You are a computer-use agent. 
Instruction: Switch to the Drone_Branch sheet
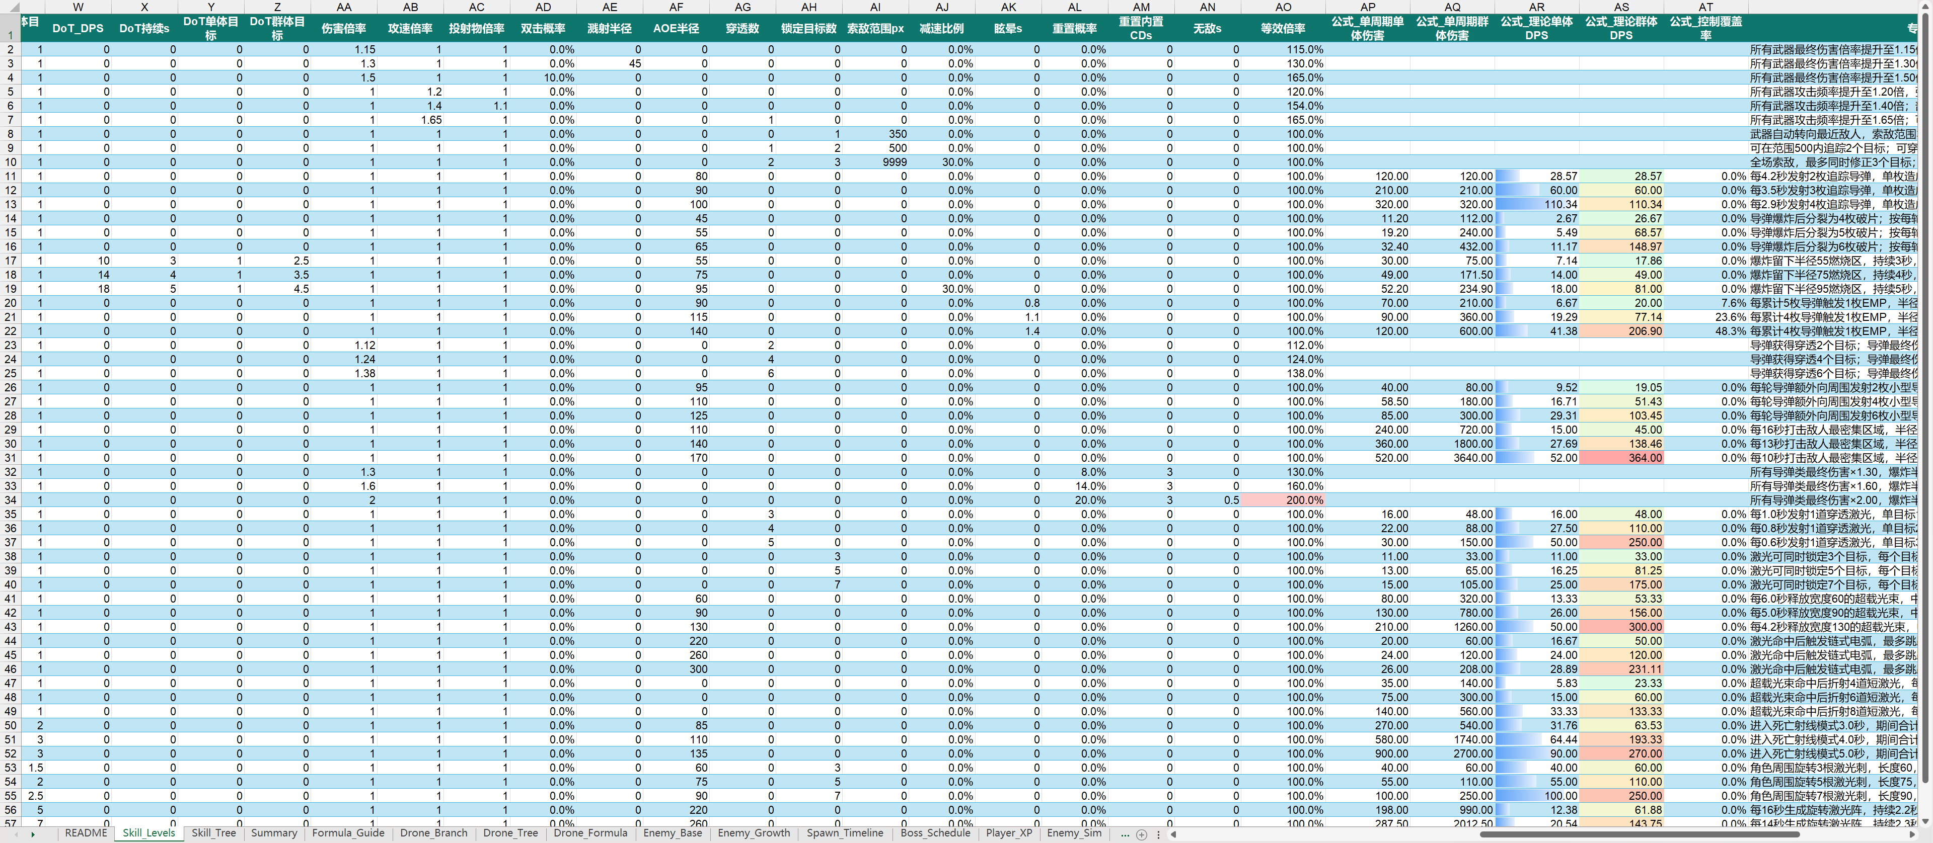click(x=434, y=833)
